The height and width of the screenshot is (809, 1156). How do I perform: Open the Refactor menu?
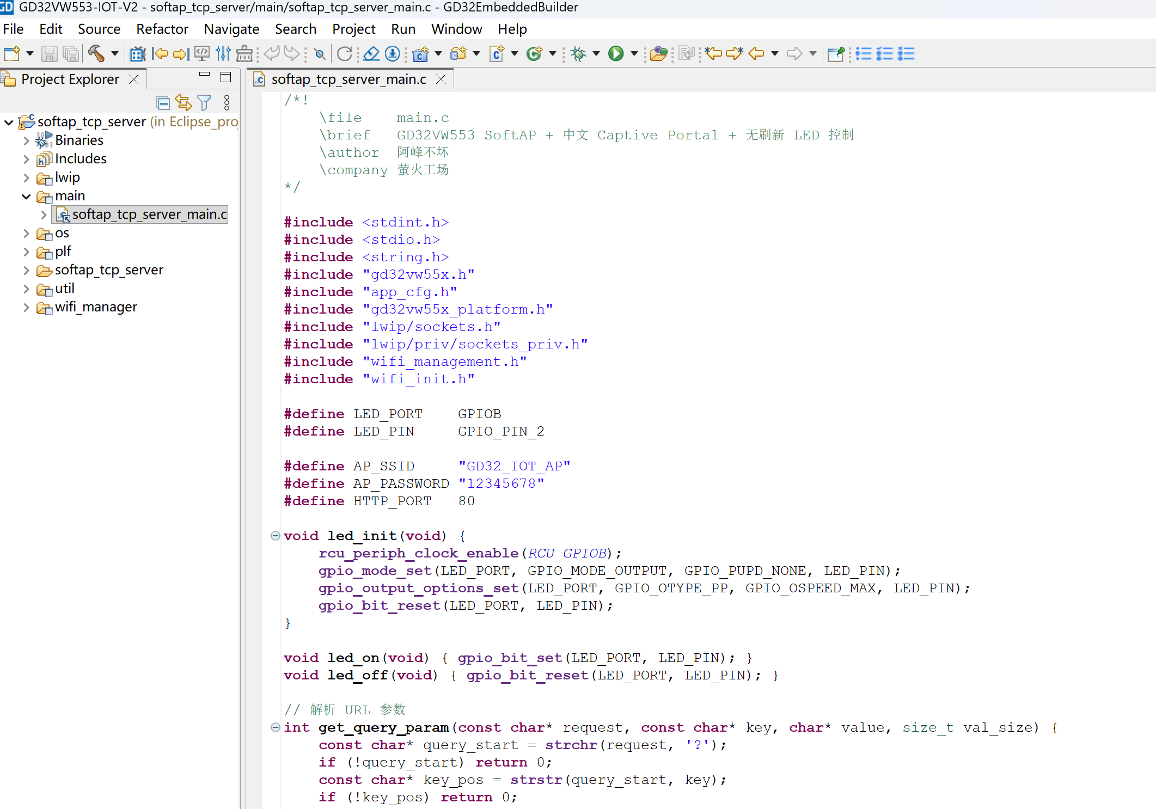pos(162,29)
